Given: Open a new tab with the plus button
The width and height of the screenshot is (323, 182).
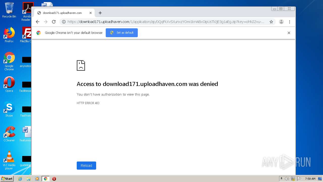Looking at the screenshot, I should [x=100, y=13].
